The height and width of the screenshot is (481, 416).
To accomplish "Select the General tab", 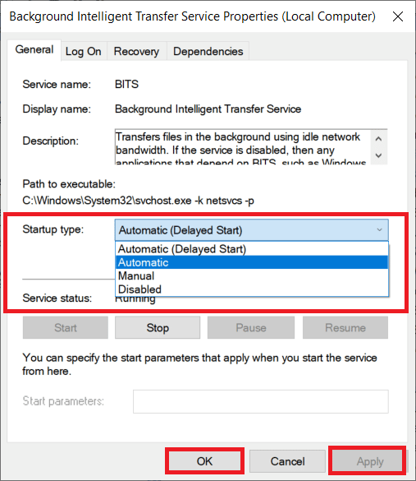I will click(34, 50).
